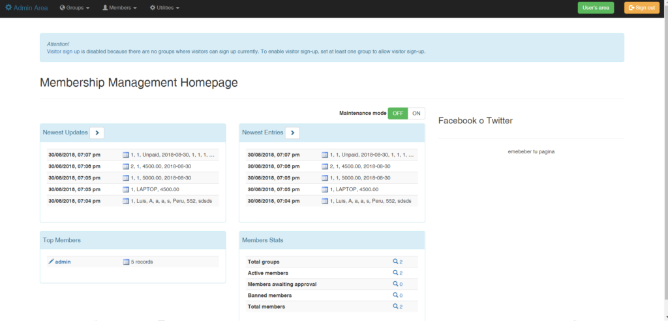Click magnifier icon for Active members
668x321 pixels.
[395, 273]
